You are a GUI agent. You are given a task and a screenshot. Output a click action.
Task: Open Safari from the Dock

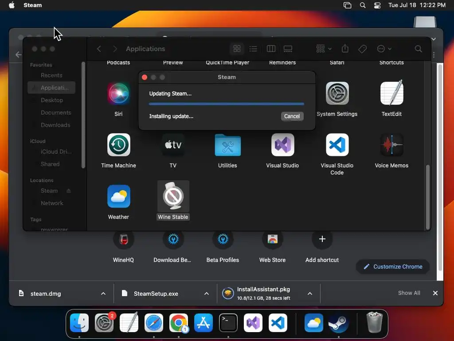(x=154, y=323)
